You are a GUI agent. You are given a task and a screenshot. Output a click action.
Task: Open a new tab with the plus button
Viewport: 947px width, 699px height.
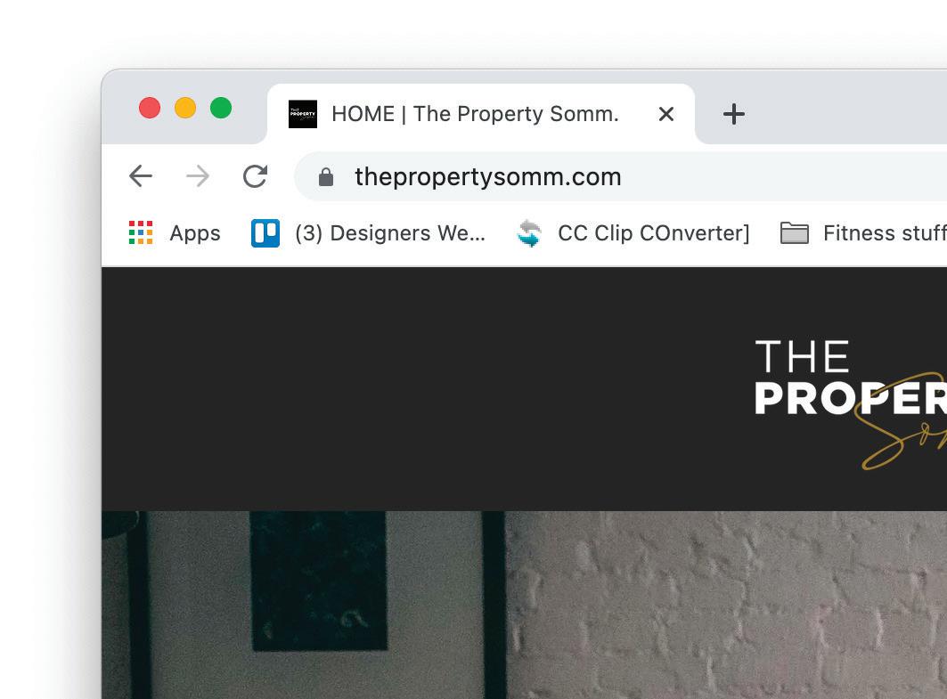(x=734, y=114)
